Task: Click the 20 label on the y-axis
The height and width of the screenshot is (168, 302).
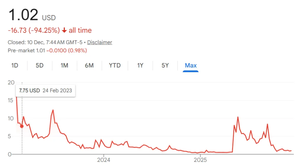Action: [x=11, y=83]
